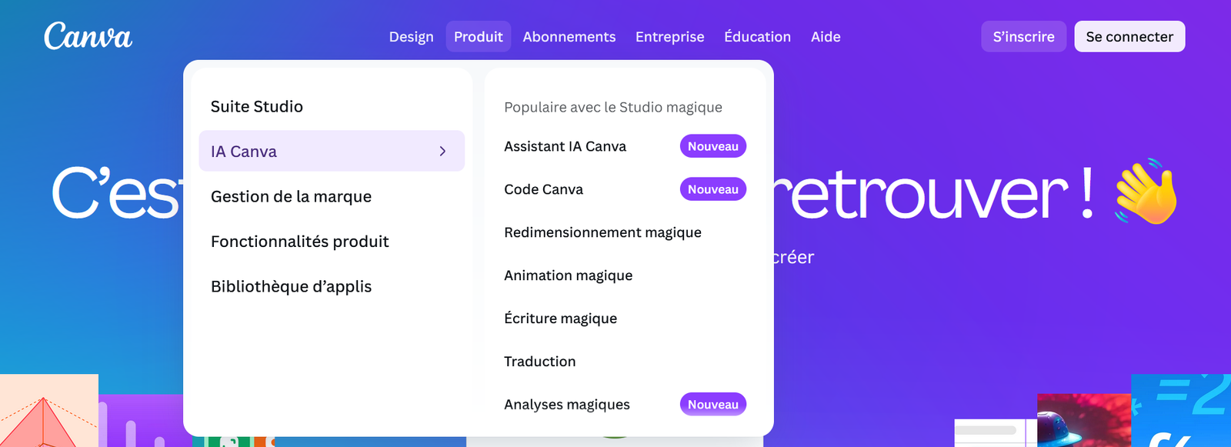Click Nouveau badge beside Analyses magiques
Image resolution: width=1231 pixels, height=447 pixels.
pos(712,405)
